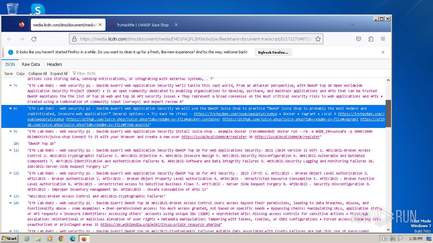Collapse JSON row 11
The height and width of the screenshot is (243, 433).
(x=10, y=151)
